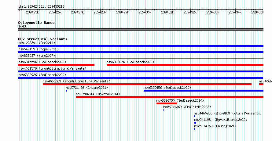Open the nsv6241369 (Prakrithi2022) label
Viewport: 272px width, 141px height.
pyautogui.click(x=187, y=107)
